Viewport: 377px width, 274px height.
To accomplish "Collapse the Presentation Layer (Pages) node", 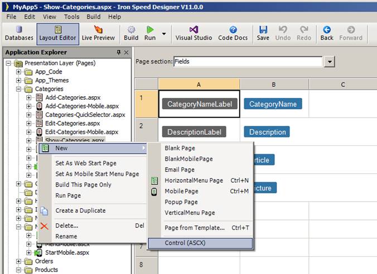I will click(8, 63).
